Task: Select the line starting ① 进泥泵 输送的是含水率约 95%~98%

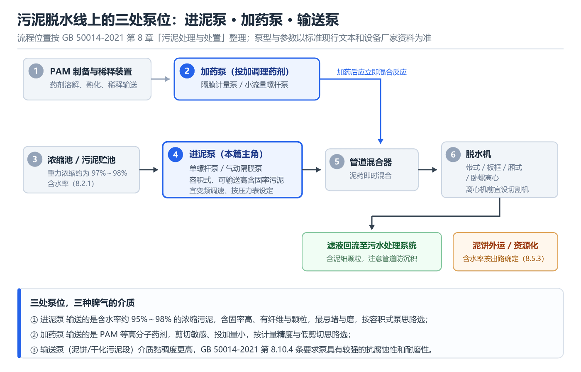Action: pos(229,320)
